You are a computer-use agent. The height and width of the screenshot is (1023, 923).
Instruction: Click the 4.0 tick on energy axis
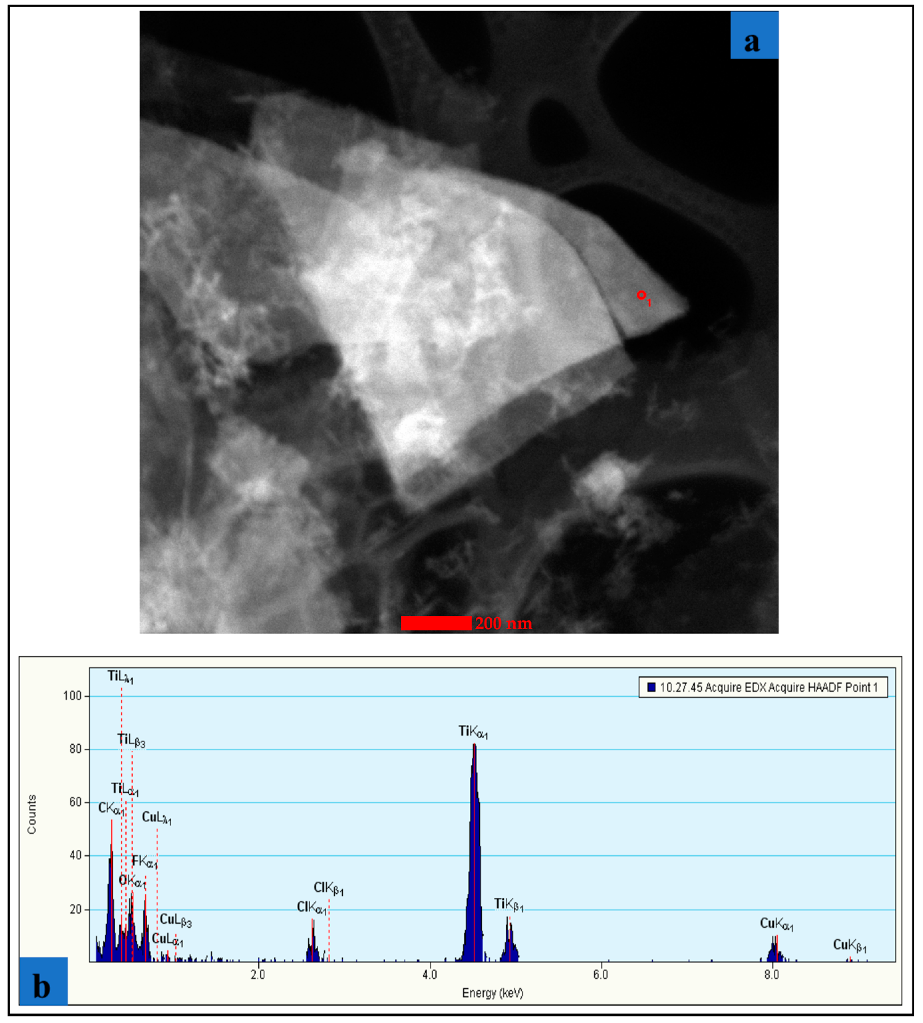click(430, 974)
